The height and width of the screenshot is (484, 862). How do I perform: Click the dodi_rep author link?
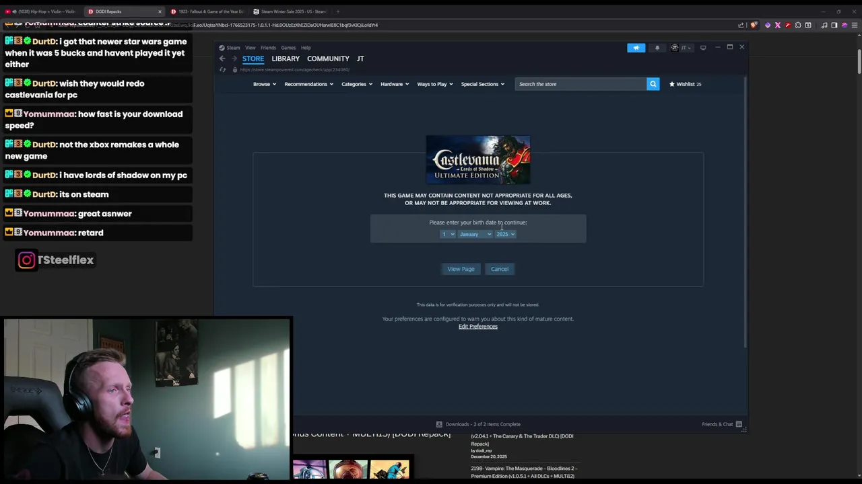pyautogui.click(x=484, y=450)
